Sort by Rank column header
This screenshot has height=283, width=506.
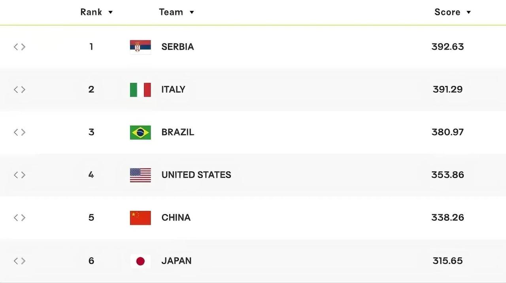96,12
